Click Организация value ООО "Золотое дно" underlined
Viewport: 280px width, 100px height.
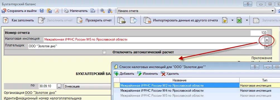tap(40, 93)
